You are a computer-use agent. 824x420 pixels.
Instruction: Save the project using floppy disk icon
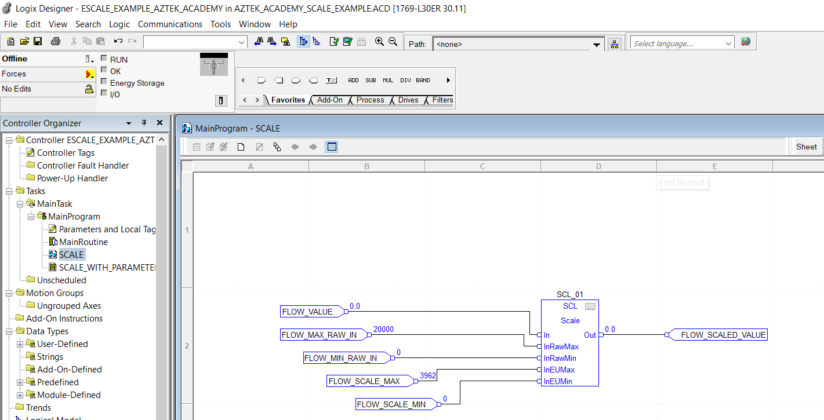click(38, 41)
